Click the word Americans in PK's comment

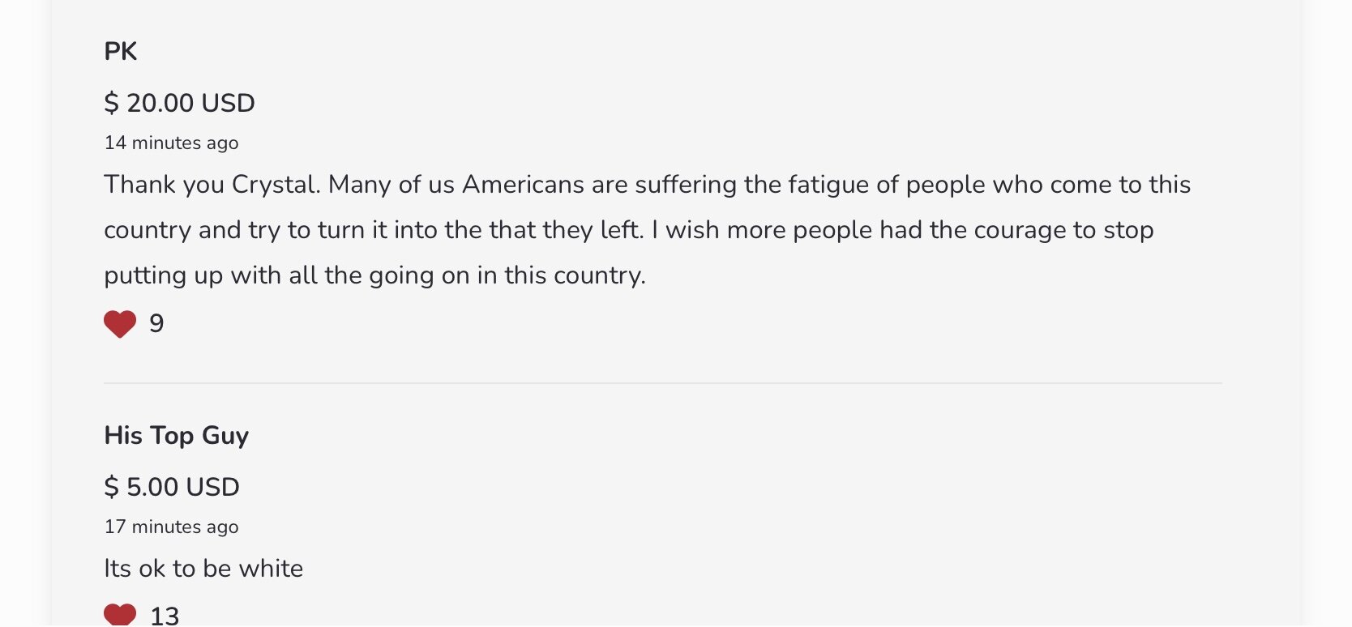click(x=523, y=185)
